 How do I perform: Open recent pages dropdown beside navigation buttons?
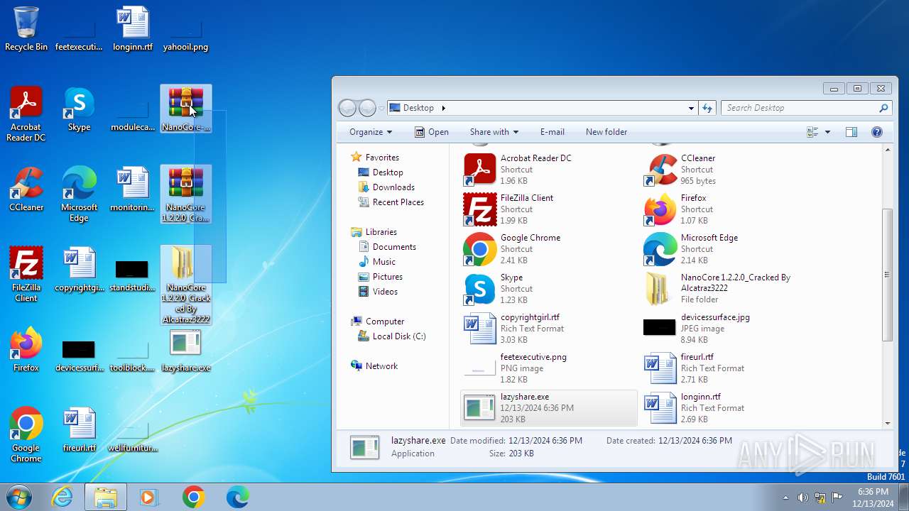pos(381,109)
